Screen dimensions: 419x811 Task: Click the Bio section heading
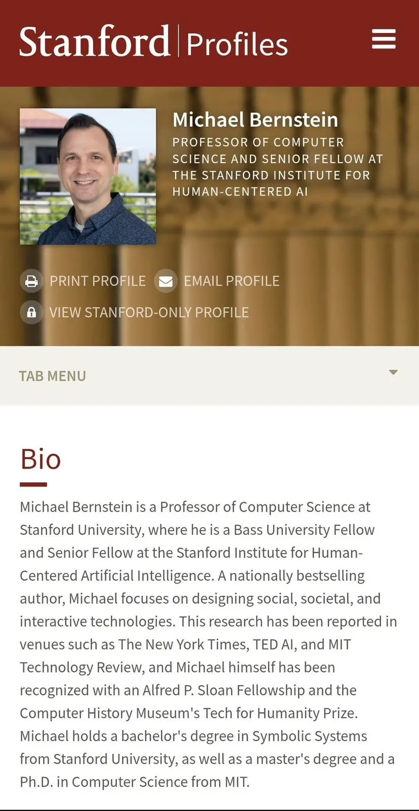coord(40,459)
